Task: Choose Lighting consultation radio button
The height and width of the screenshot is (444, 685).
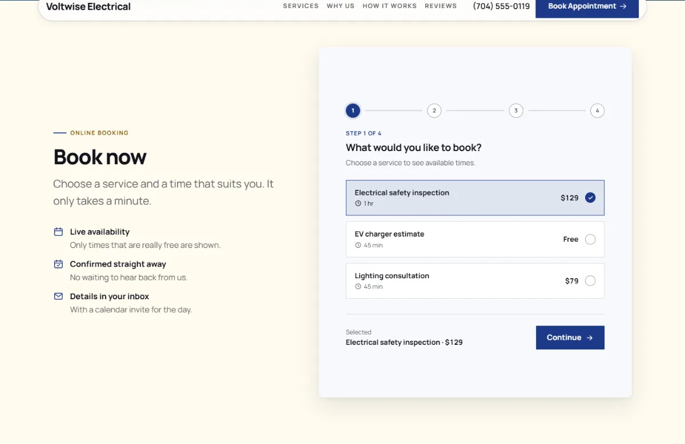Action: coord(590,281)
